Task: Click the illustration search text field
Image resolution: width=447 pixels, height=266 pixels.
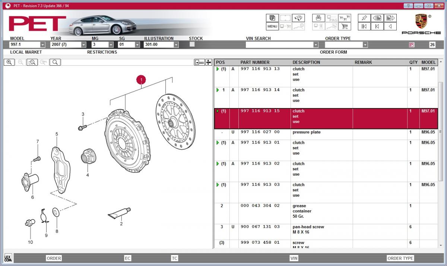Action: coord(127,62)
